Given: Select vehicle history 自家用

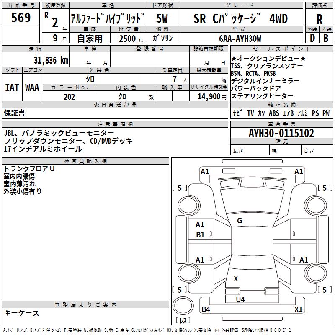Looking at the screenshot, I should (x=90, y=39).
